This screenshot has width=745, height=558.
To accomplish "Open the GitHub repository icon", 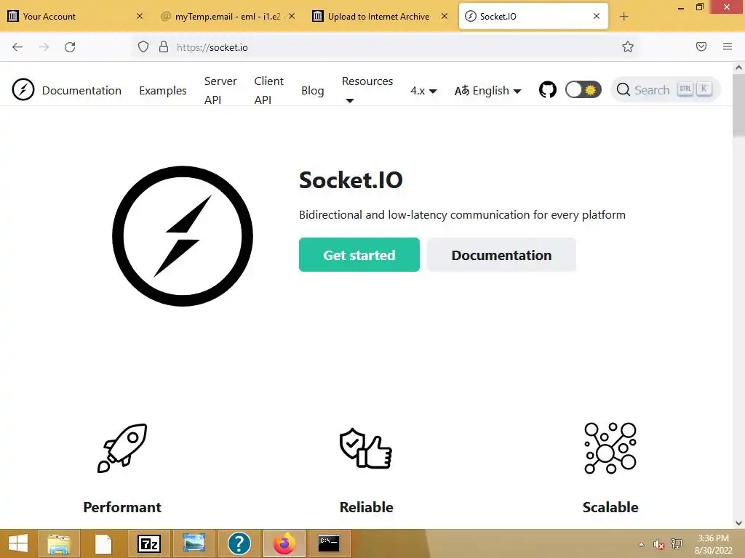I will (x=547, y=89).
